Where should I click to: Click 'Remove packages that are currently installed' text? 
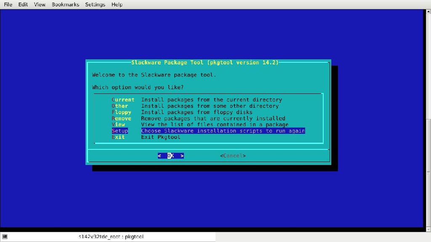pyautogui.click(x=213, y=119)
